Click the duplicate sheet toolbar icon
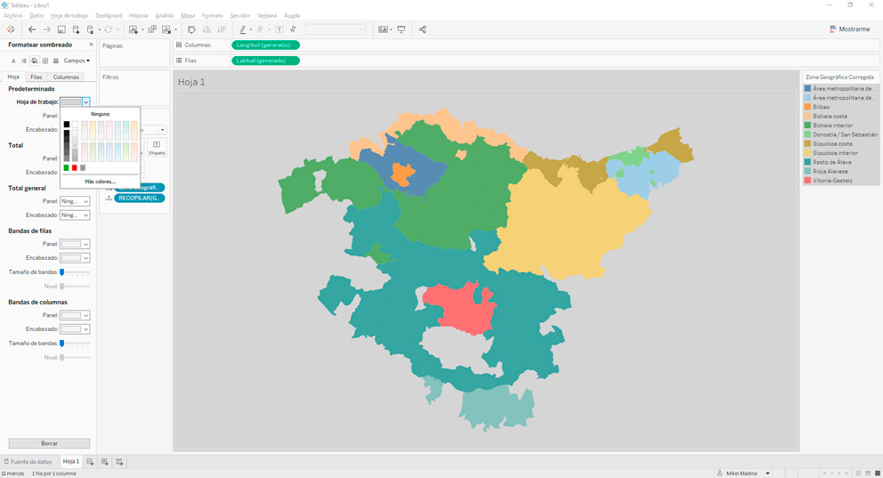This screenshot has width=883, height=478. (152, 29)
